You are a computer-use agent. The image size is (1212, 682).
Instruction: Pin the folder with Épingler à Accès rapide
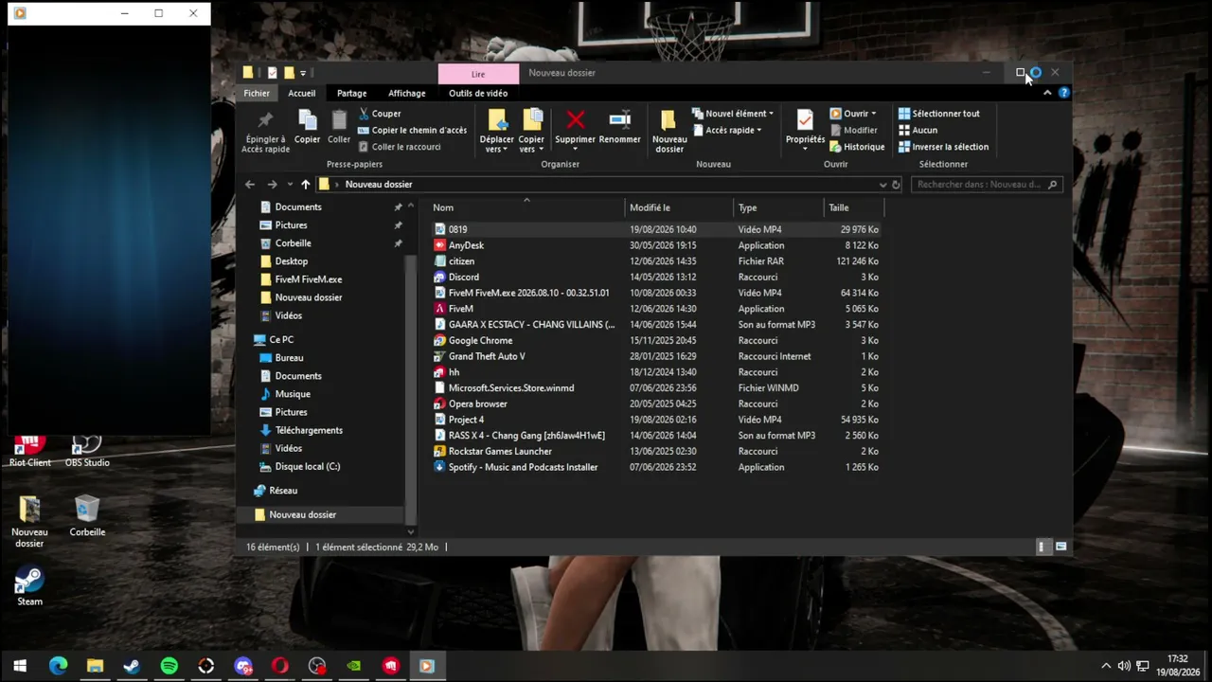pyautogui.click(x=265, y=132)
